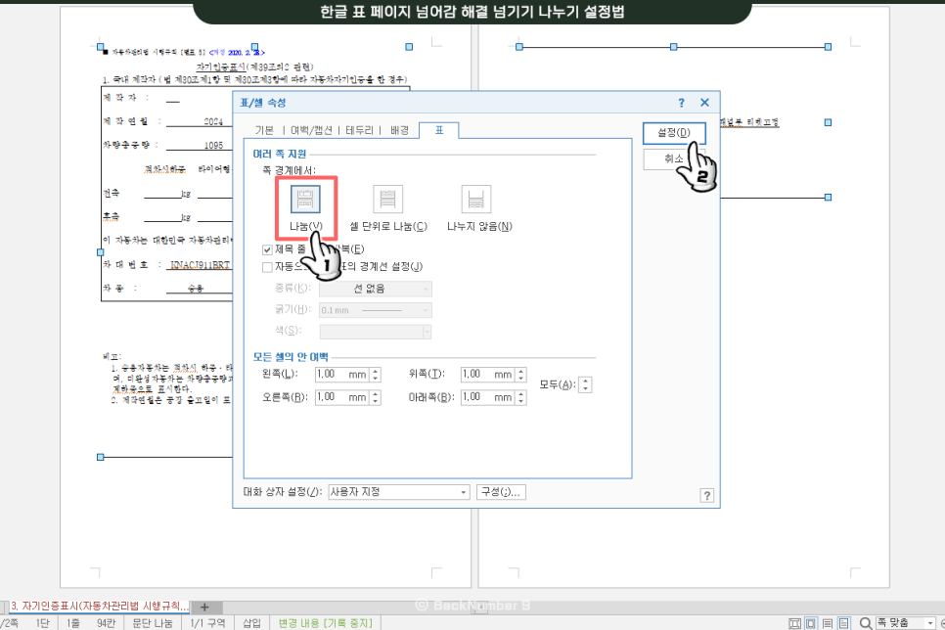Image resolution: width=945 pixels, height=630 pixels.
Task: Select the 나누지 않음 icon
Action: click(476, 199)
